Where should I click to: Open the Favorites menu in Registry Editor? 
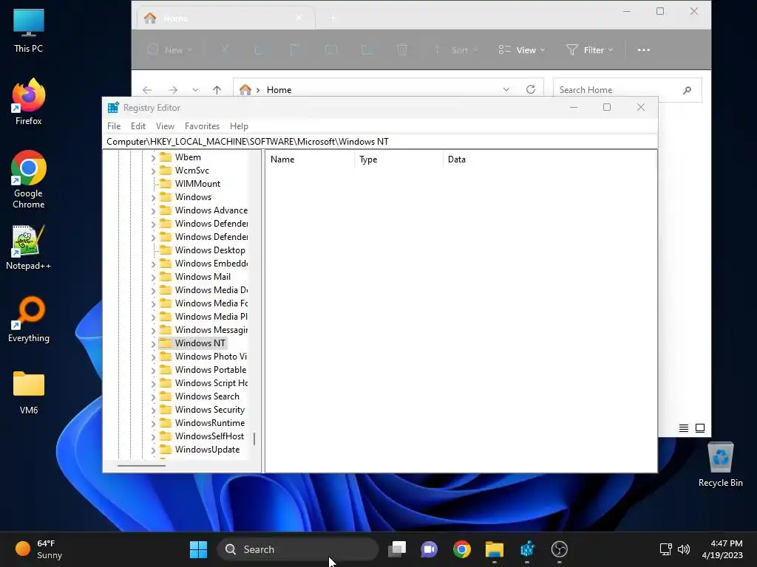(x=203, y=126)
